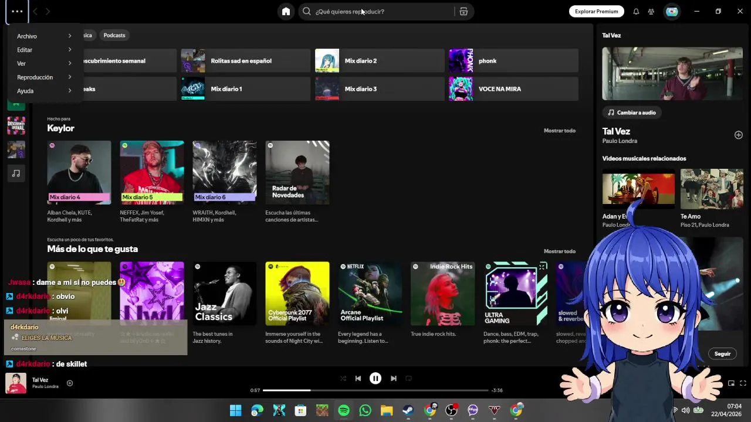The height and width of the screenshot is (422, 751).
Task: Open Rolitas sad en español playlist
Action: (x=245, y=61)
